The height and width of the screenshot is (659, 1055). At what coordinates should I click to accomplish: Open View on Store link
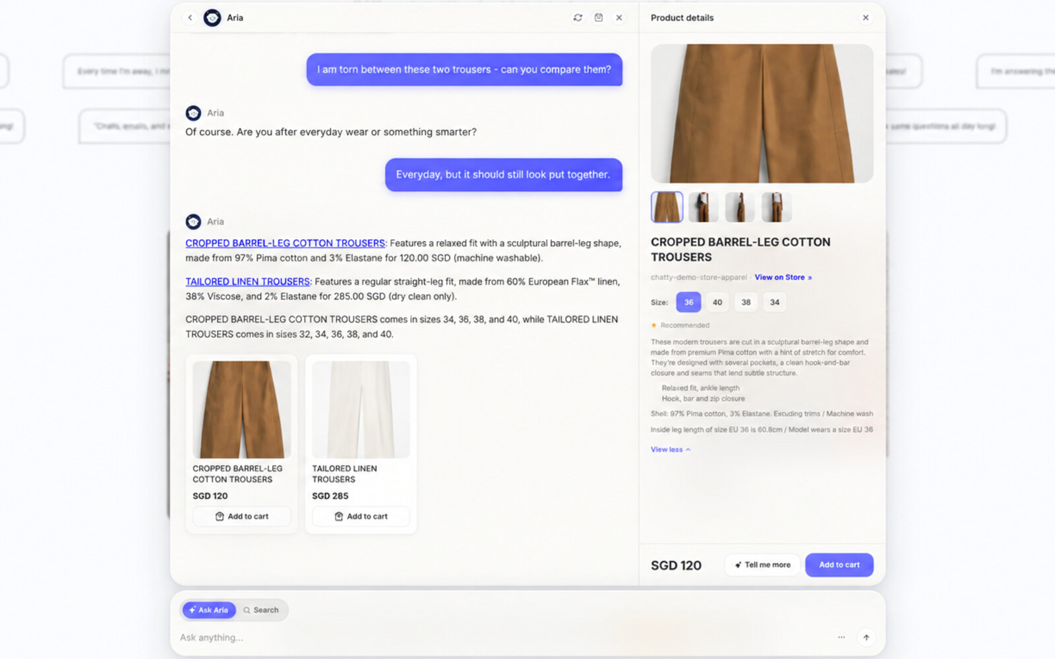(x=783, y=277)
